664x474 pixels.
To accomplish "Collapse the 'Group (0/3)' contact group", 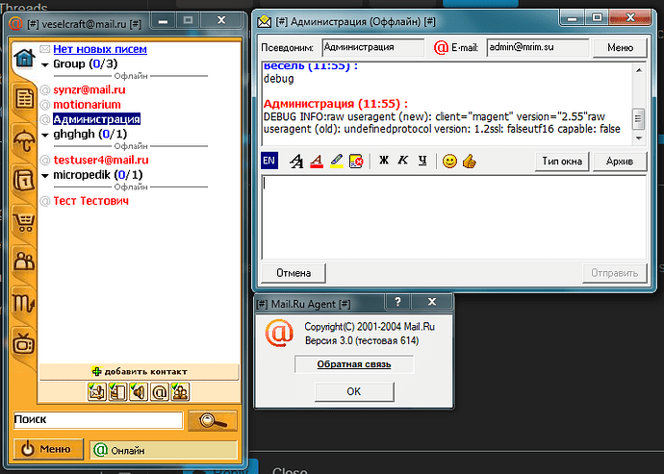I will click(45, 64).
